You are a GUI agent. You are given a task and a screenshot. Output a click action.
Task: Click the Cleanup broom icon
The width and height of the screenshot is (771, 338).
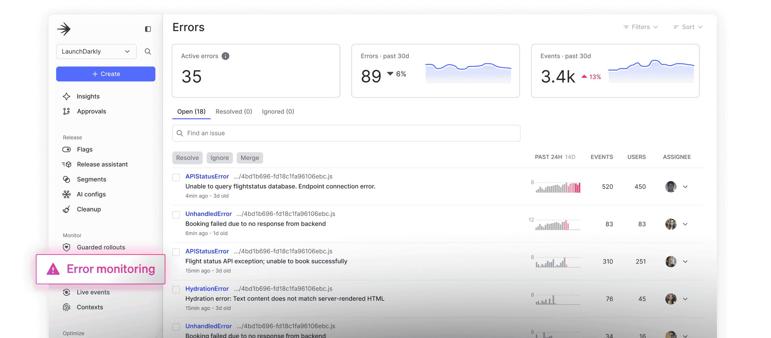(x=66, y=209)
